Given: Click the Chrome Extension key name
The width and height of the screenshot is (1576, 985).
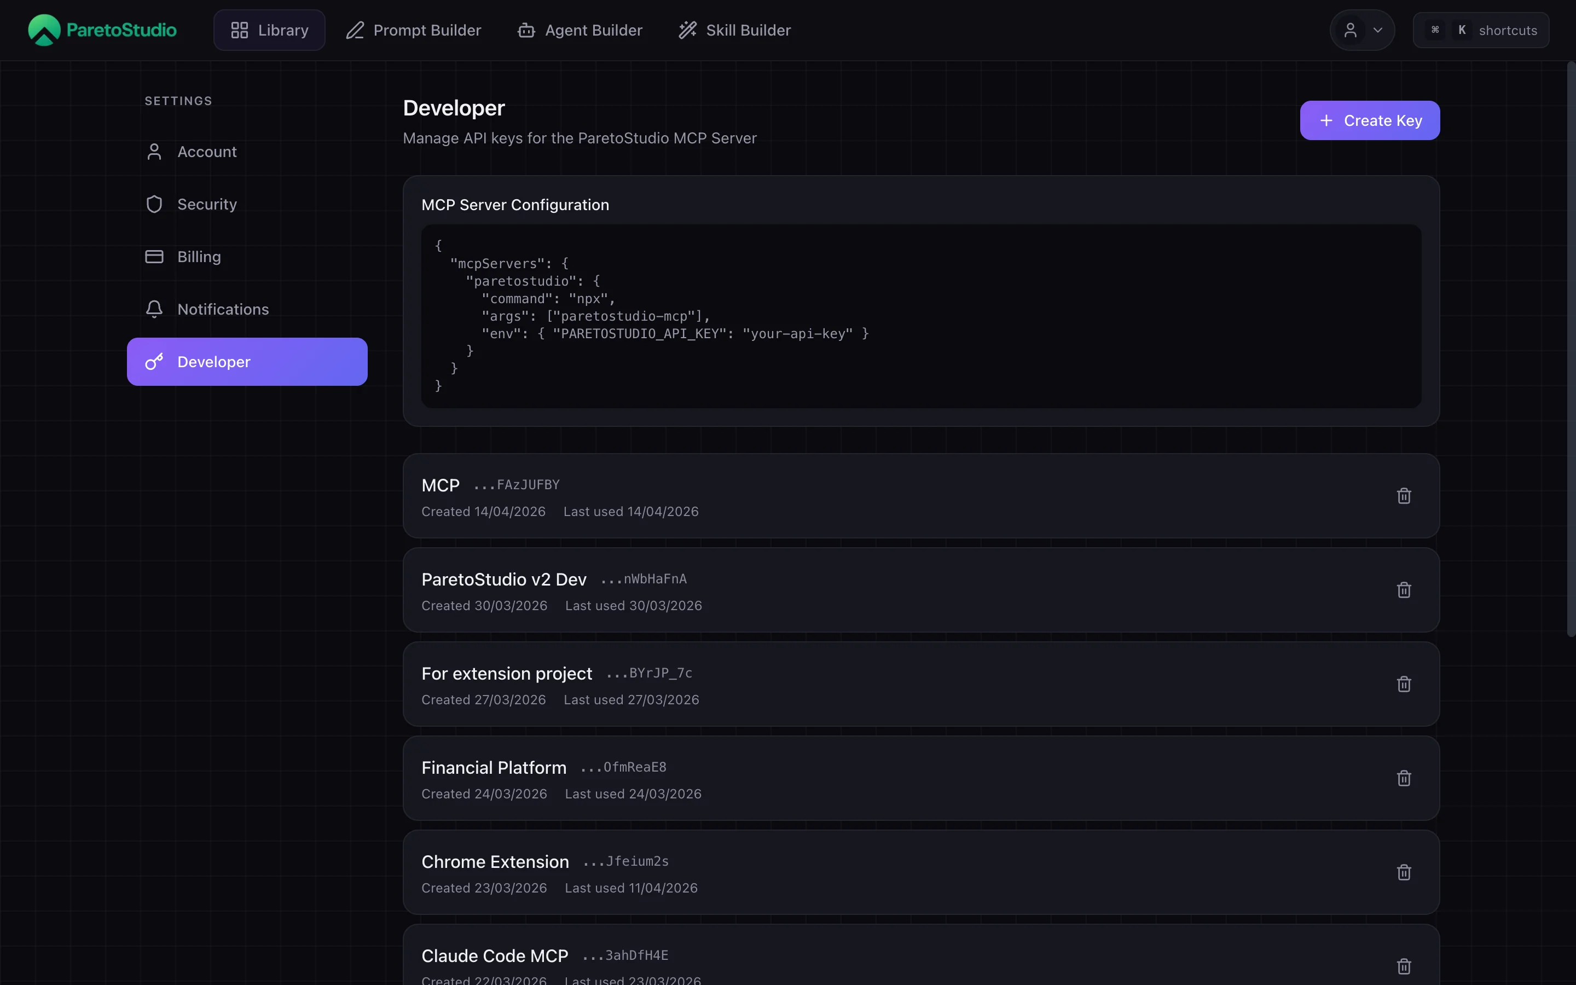Looking at the screenshot, I should pyautogui.click(x=496, y=862).
